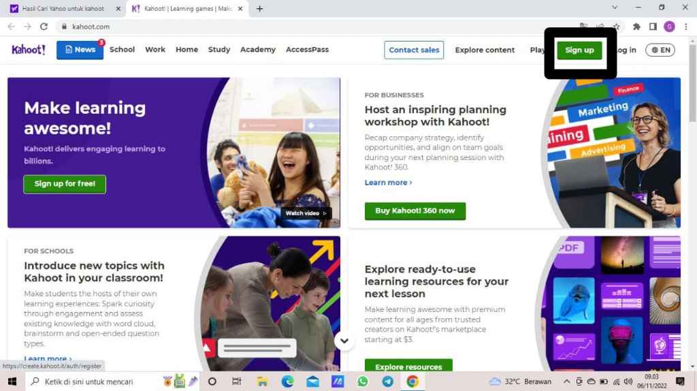Image resolution: width=697 pixels, height=391 pixels.
Task: Click the scrollbar down arrow
Action: tap(692, 367)
